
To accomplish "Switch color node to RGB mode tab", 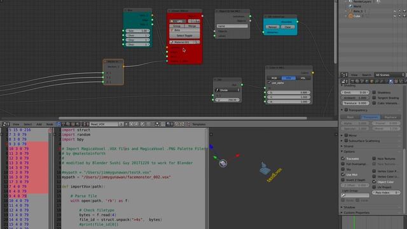I will (x=274, y=78).
